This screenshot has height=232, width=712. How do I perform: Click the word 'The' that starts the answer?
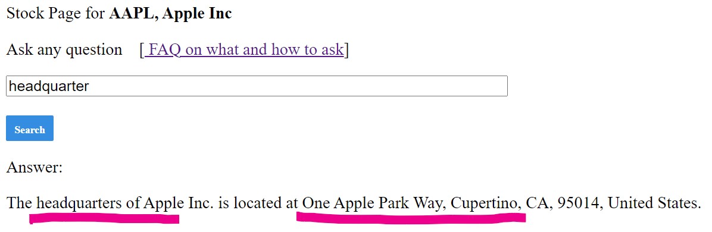(x=18, y=202)
